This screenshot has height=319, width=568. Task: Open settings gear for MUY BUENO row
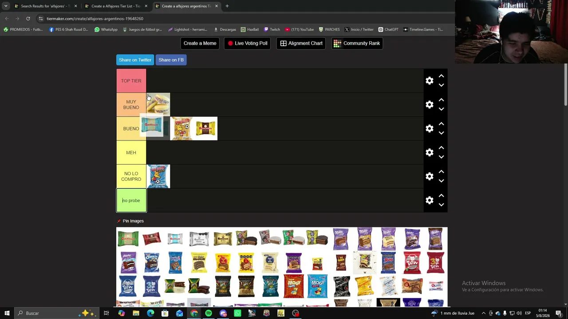(429, 105)
